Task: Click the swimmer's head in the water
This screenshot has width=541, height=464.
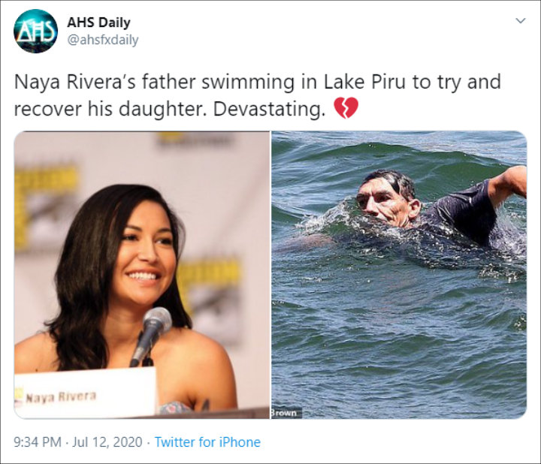Action: (388, 198)
